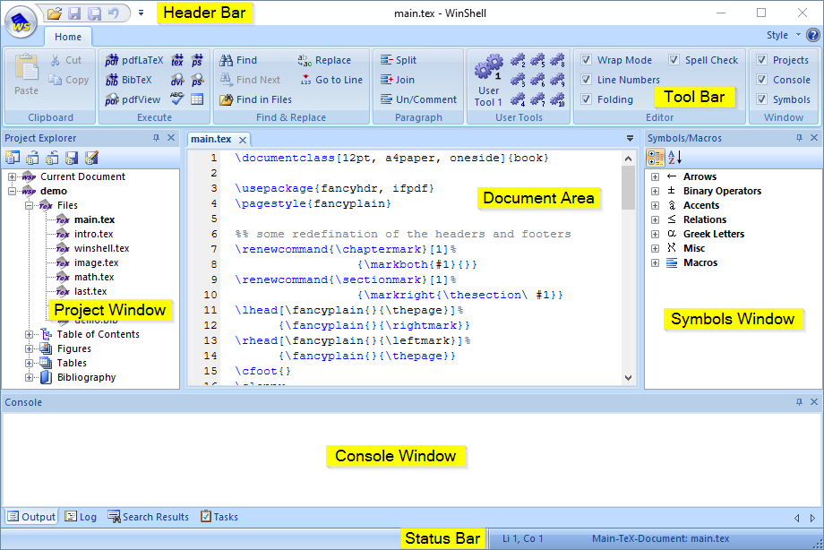824x550 pixels.
Task: Expand the Macros category
Action: click(x=655, y=262)
